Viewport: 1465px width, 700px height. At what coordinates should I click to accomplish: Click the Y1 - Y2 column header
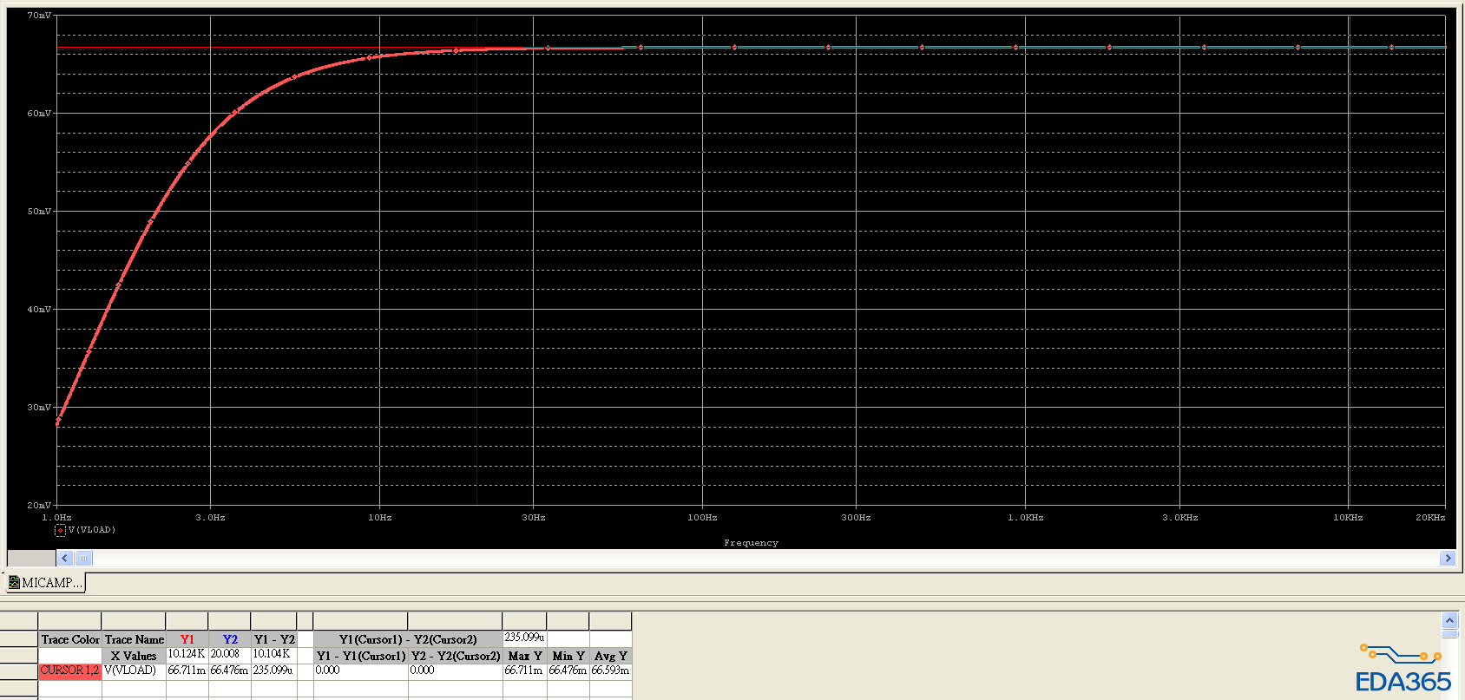274,639
